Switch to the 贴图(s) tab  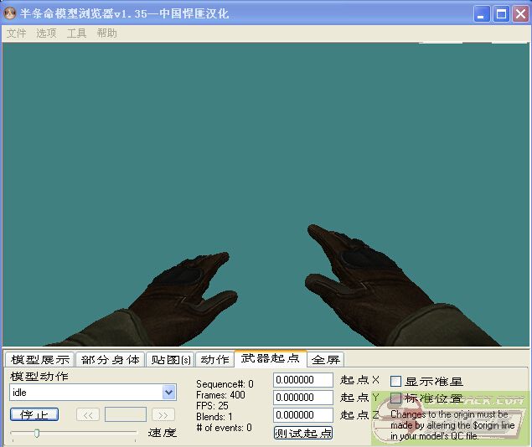pos(170,359)
